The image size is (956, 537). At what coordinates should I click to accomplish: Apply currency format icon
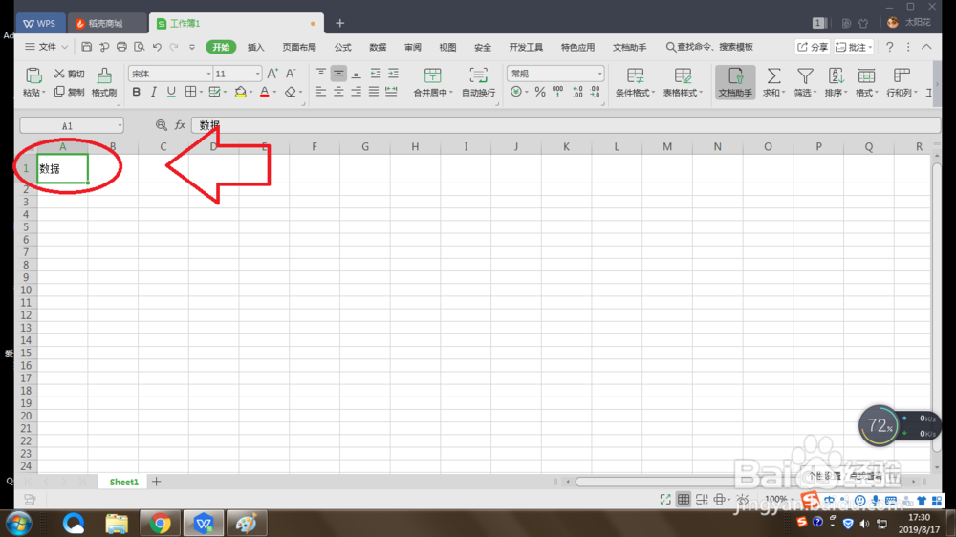point(516,92)
